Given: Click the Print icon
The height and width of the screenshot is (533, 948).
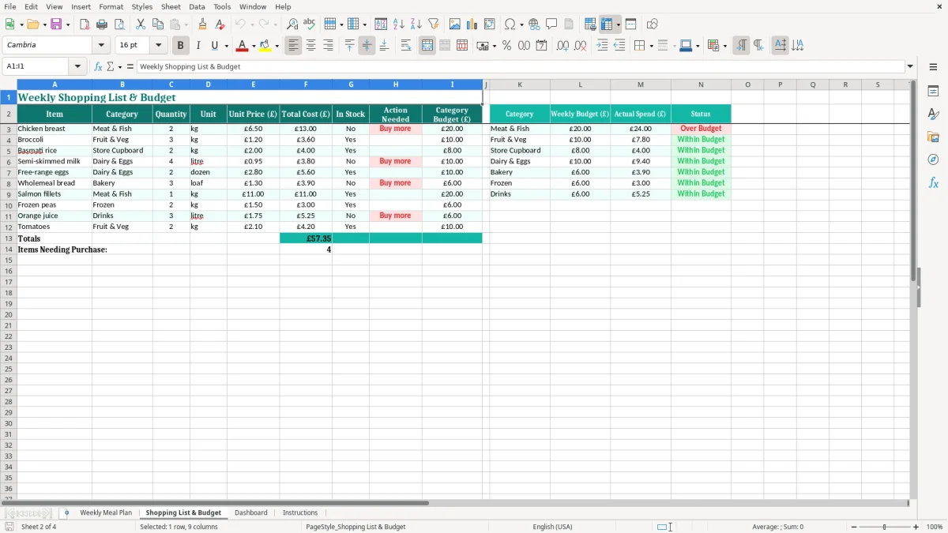Looking at the screenshot, I should coord(102,24).
